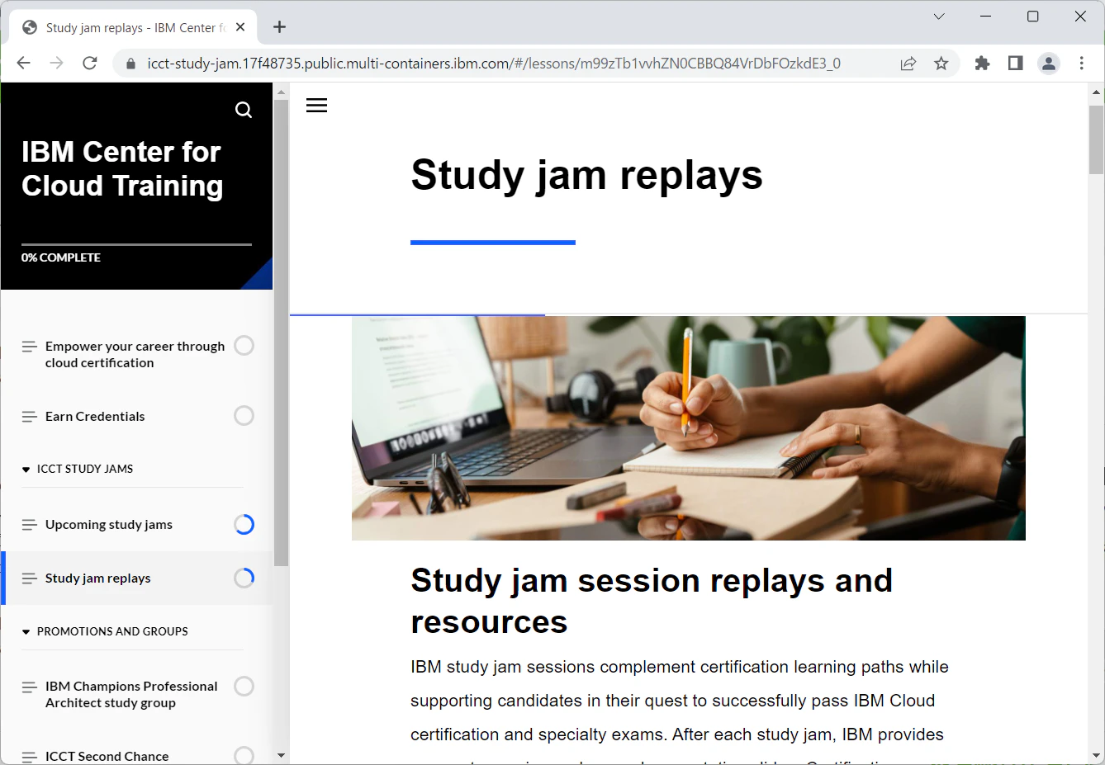The image size is (1105, 765).
Task: Click the lesson icon beside IBM Champions Professional
Action: [x=30, y=687]
